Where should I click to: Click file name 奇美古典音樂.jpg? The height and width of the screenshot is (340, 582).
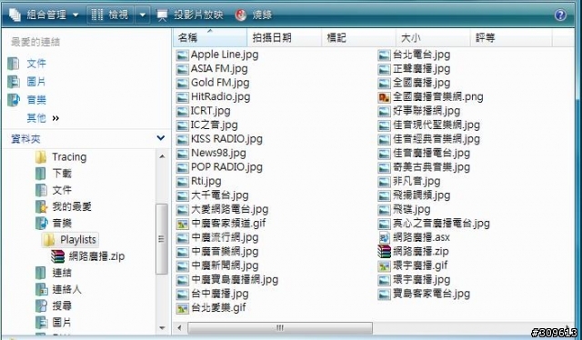coord(432,167)
